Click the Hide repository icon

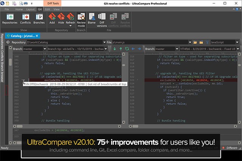(61, 19)
